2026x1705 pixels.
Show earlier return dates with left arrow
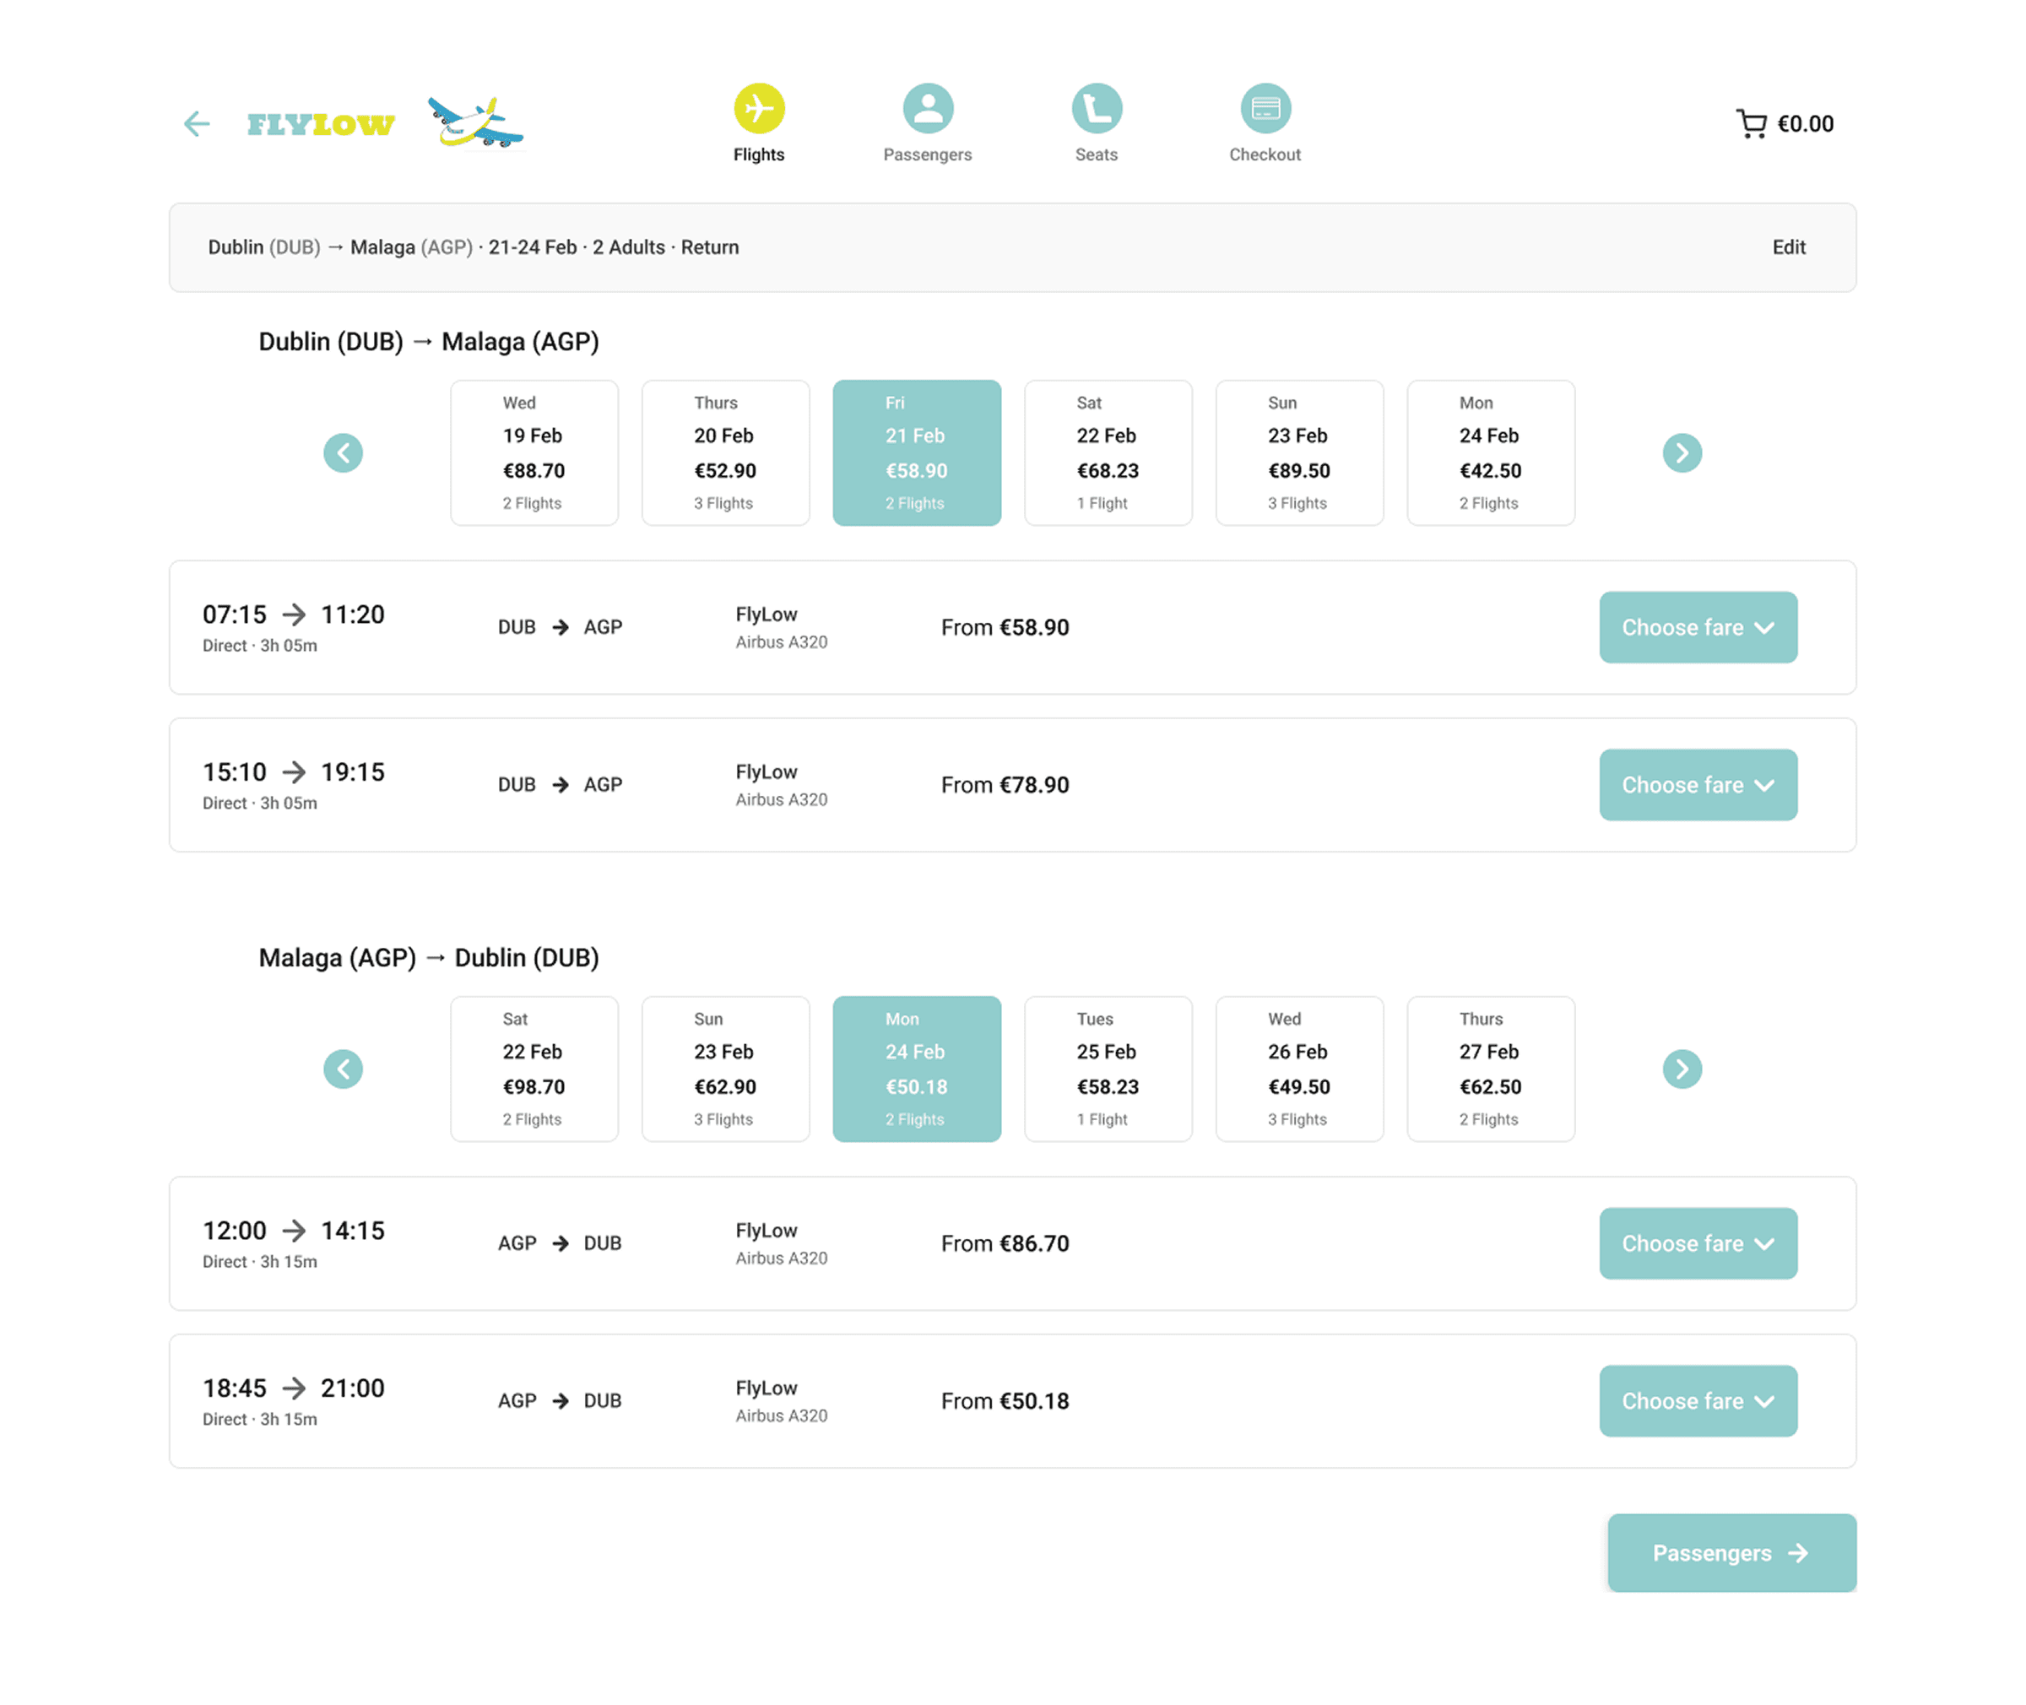click(343, 1068)
